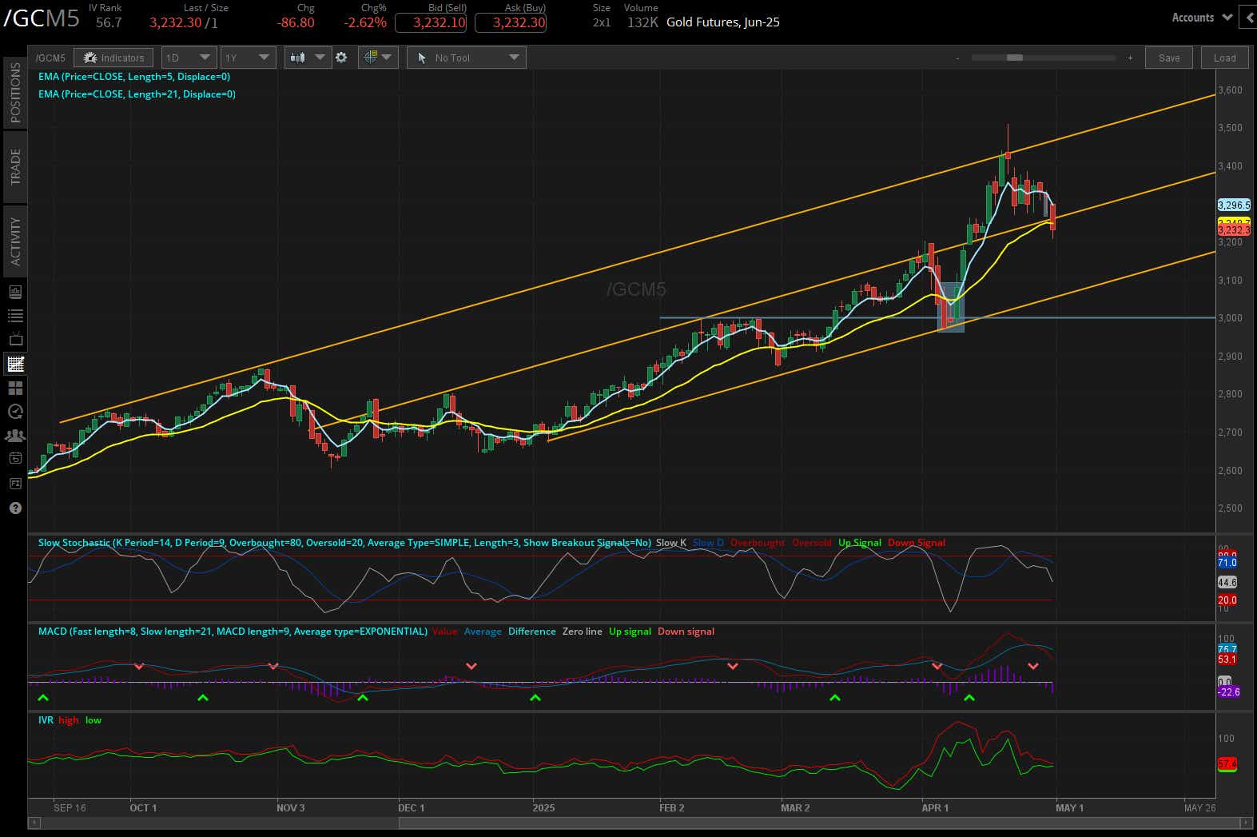The height and width of the screenshot is (837, 1257).
Task: Click the Gold Futures, Jun-25 description
Action: click(723, 22)
